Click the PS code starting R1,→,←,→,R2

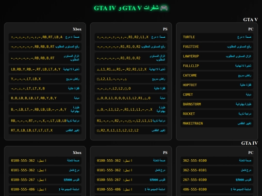[x=125, y=121]
